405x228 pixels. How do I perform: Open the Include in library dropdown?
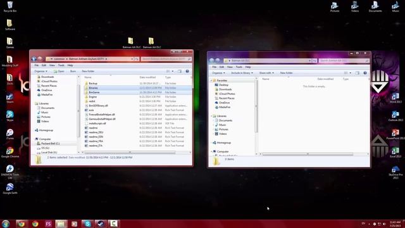242,73
